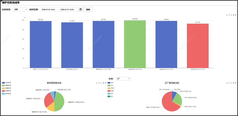Click the calendar icon beside the date range
238x116 pixels.
tap(80, 9)
